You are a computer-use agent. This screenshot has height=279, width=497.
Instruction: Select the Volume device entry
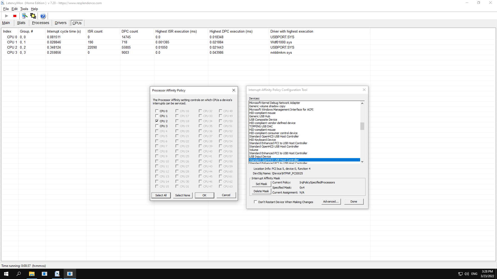click(x=304, y=150)
